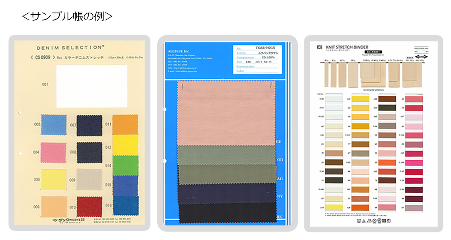
Task: Choose the beige 009 denim swatch
Action: pos(89,180)
